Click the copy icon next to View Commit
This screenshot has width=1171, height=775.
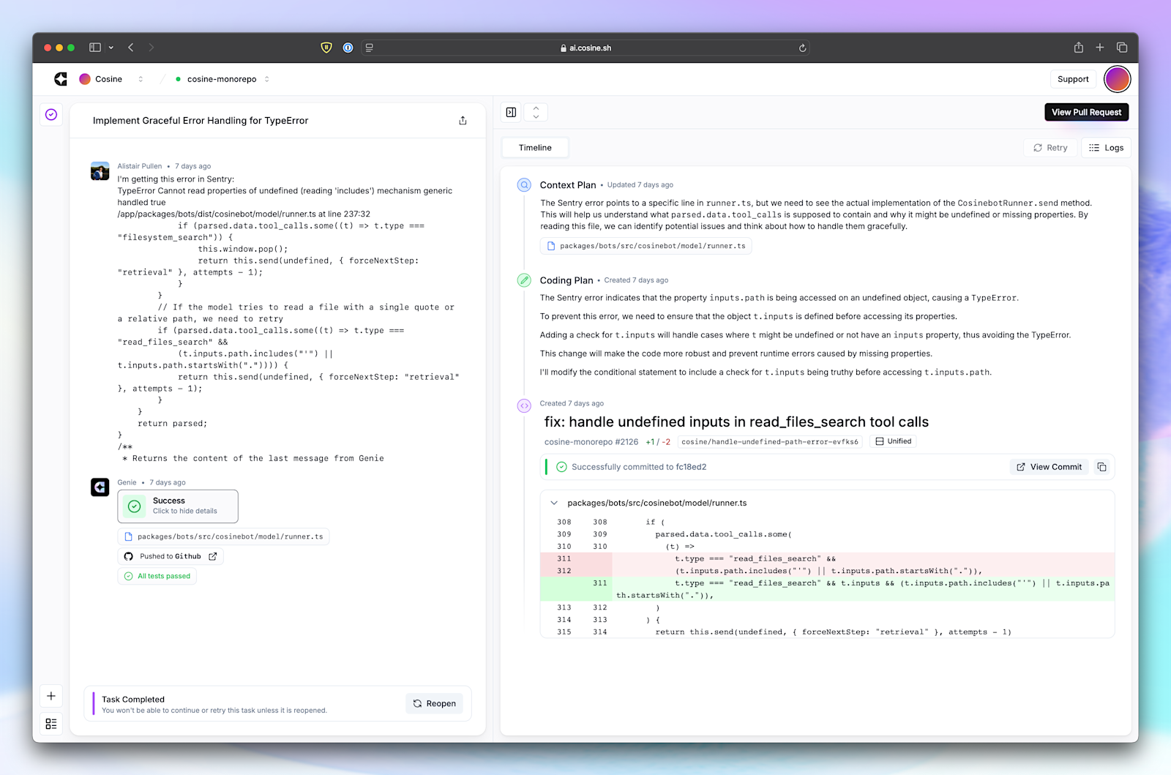tap(1102, 466)
